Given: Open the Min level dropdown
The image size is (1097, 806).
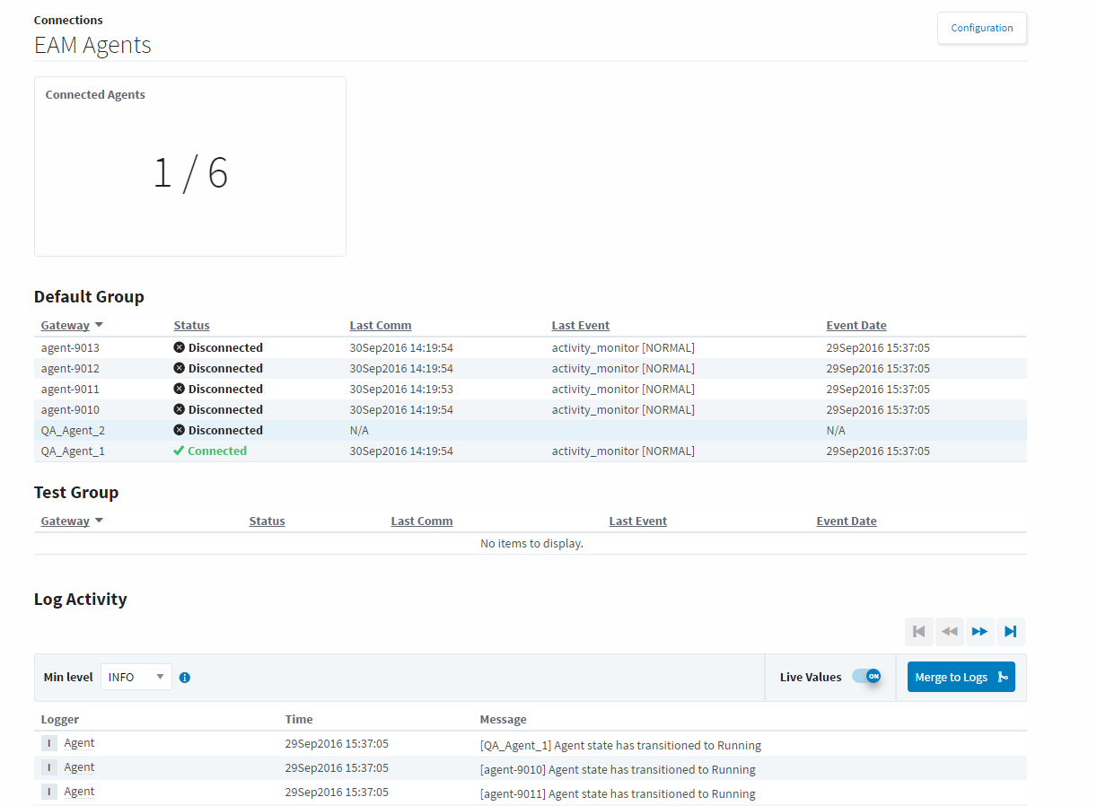Looking at the screenshot, I should [136, 677].
